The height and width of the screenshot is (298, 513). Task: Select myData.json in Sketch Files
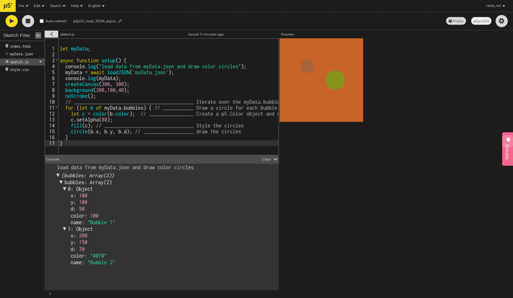(x=21, y=54)
